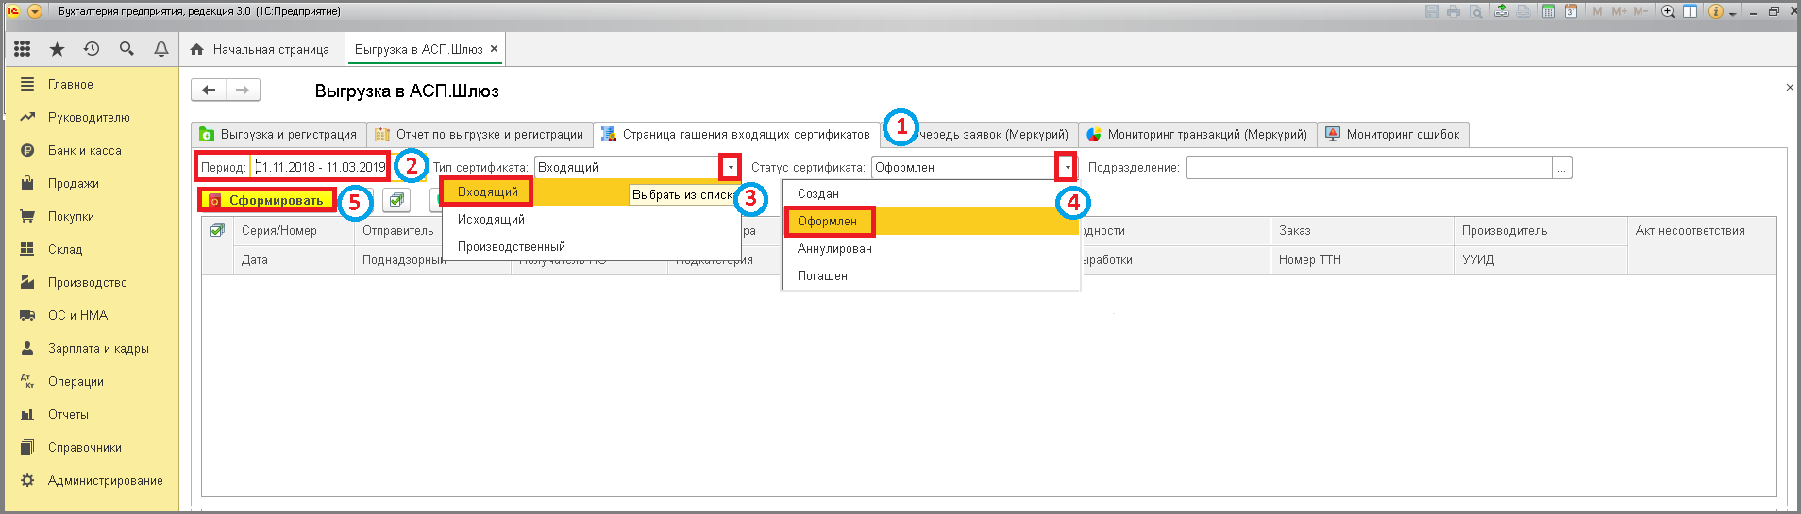Image resolution: width=1801 pixels, height=514 pixels.
Task: Click the Подразделение input field
Action: tap(1369, 167)
